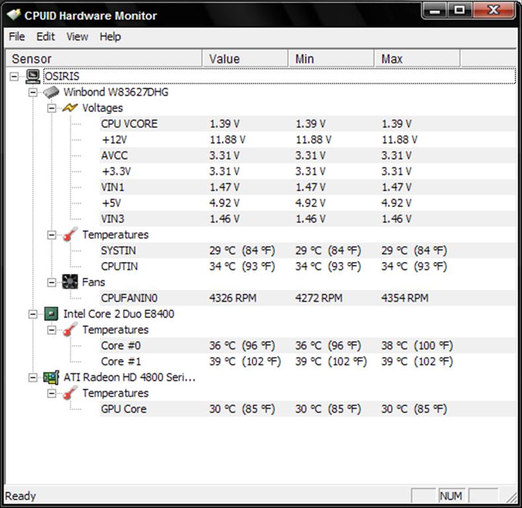Select the AVCC row

(308, 155)
